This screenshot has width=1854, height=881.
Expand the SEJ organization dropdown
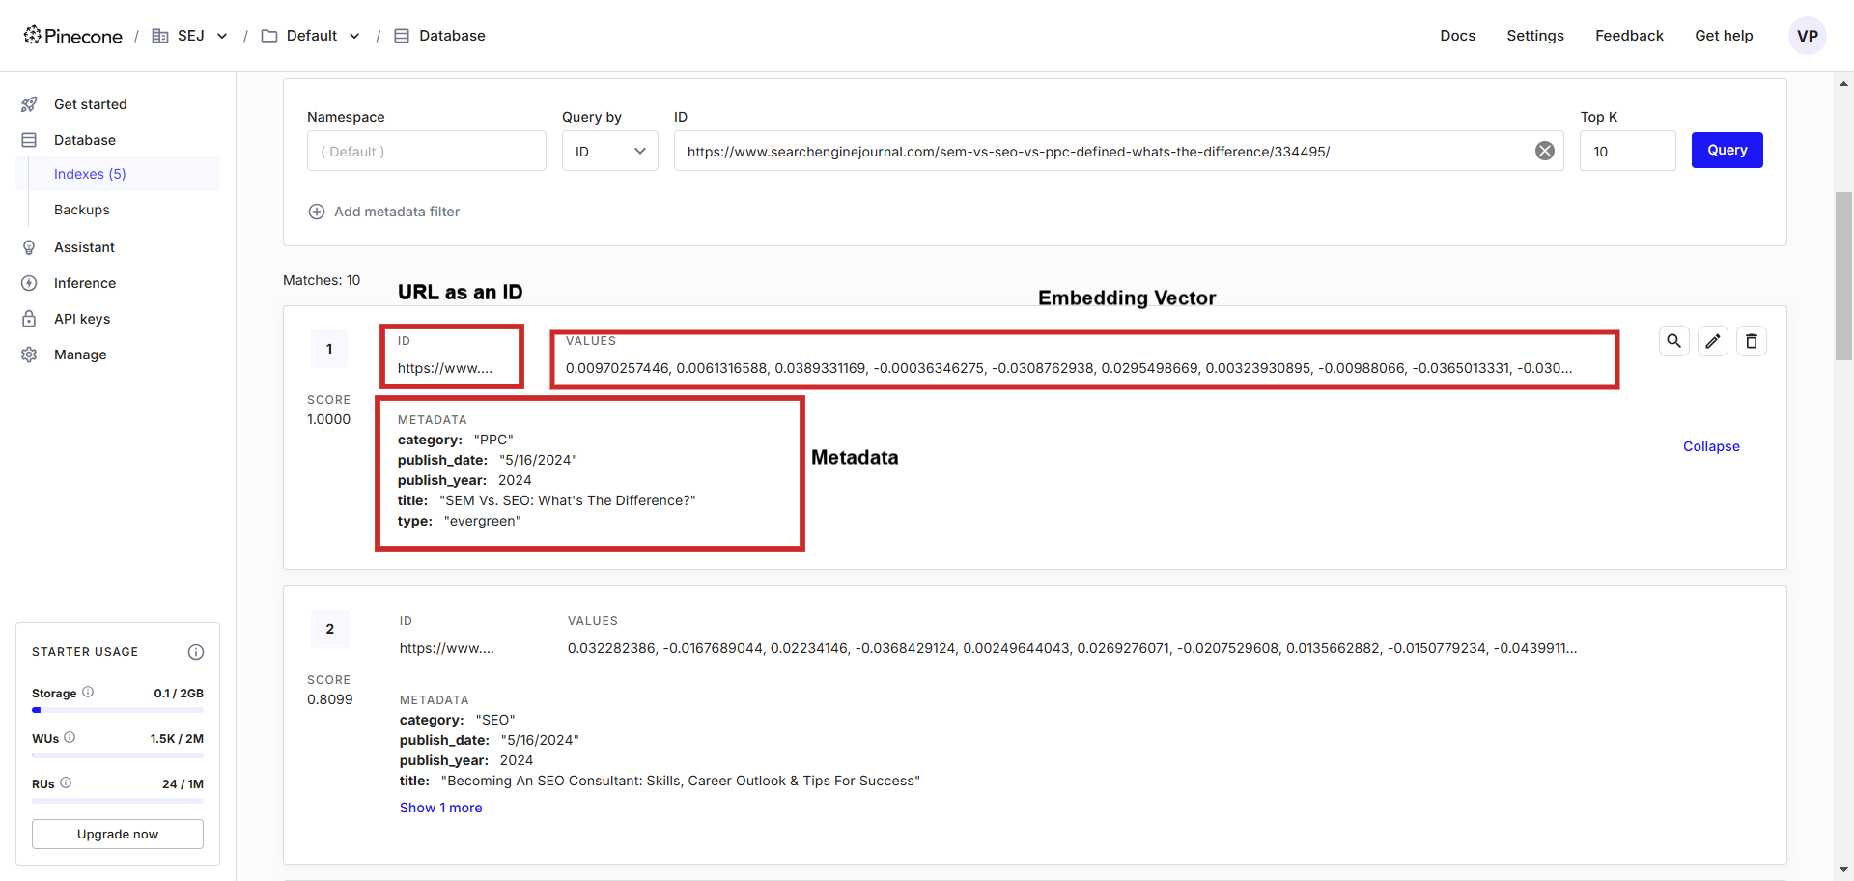222,35
